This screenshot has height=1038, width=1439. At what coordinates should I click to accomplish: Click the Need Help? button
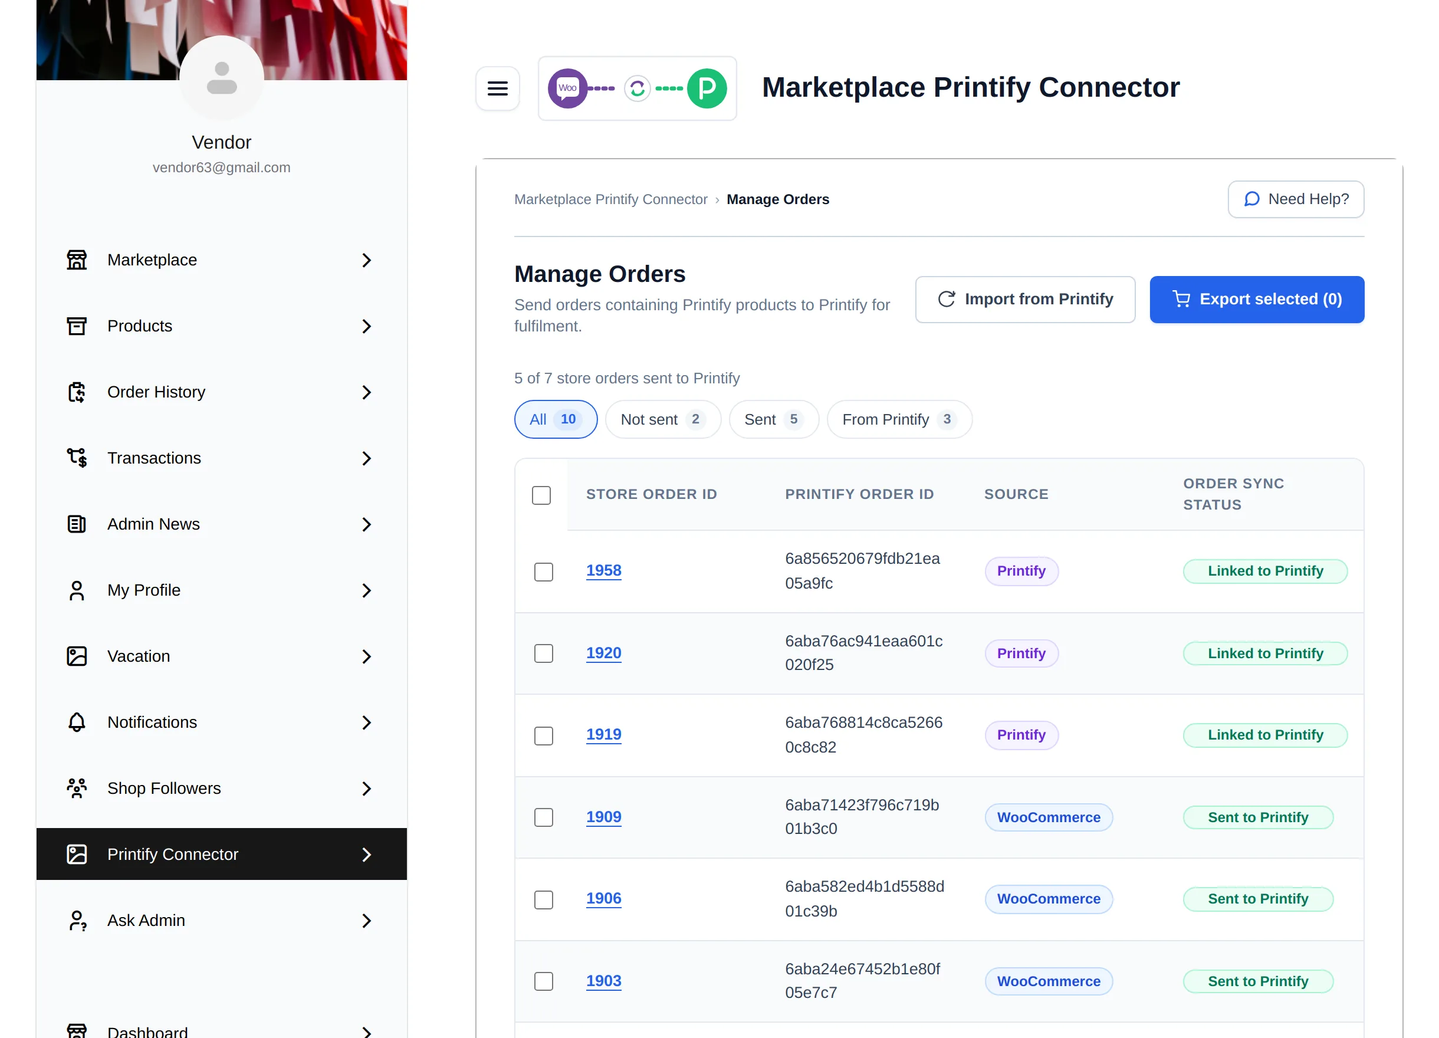click(x=1296, y=199)
